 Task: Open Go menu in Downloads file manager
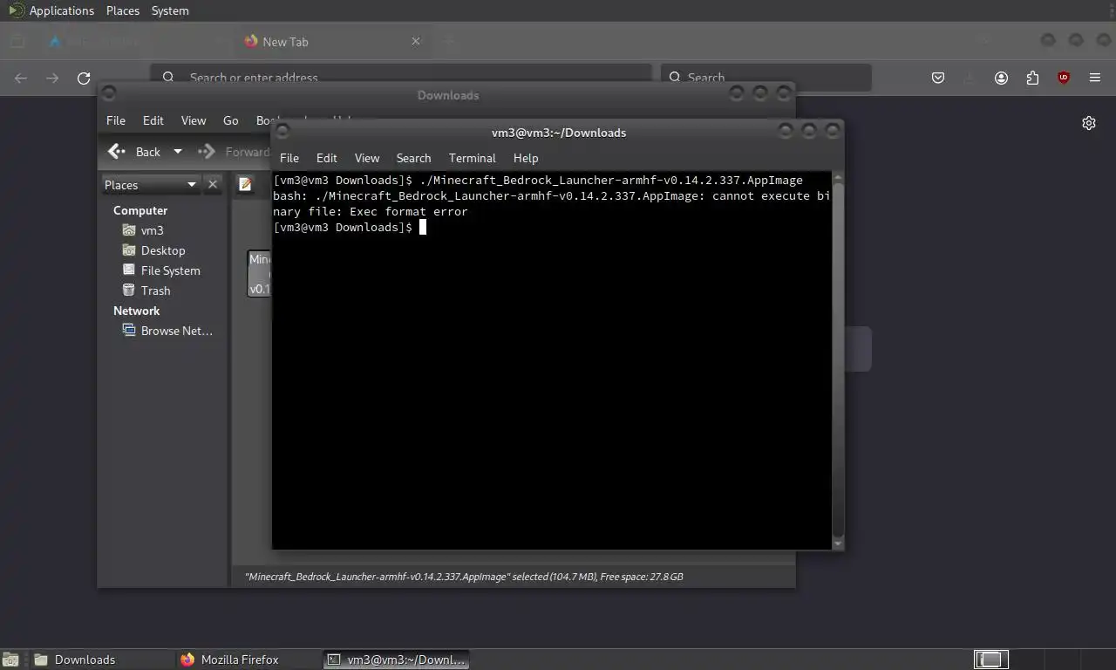231,120
